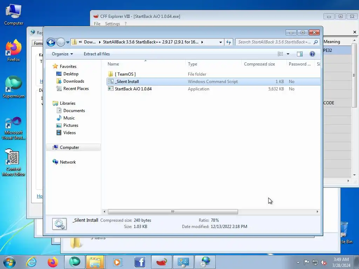This screenshot has height=269, width=359.
Task: Click the Explorer forward arrow button
Action: point(61,42)
